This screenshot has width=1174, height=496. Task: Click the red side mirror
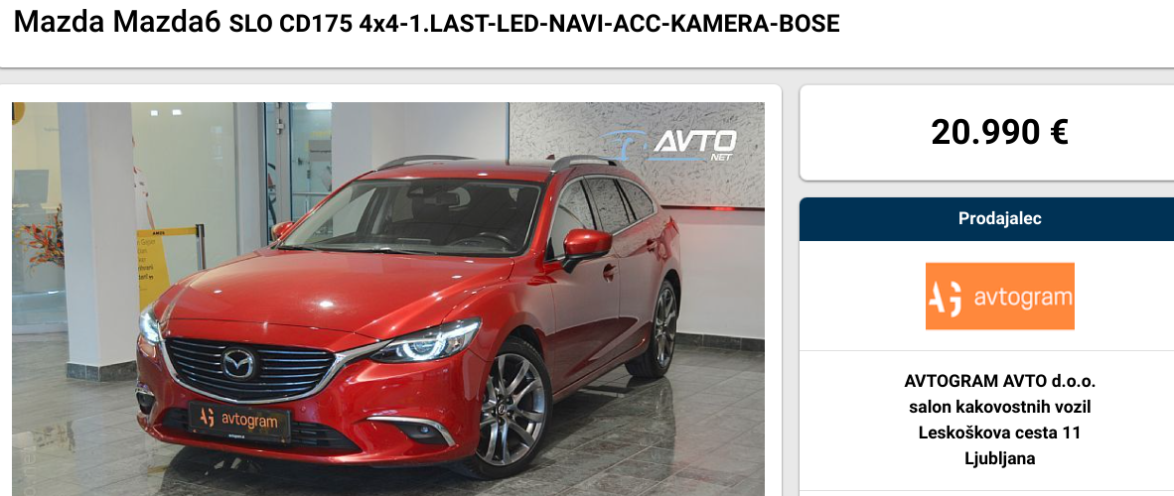click(x=586, y=245)
